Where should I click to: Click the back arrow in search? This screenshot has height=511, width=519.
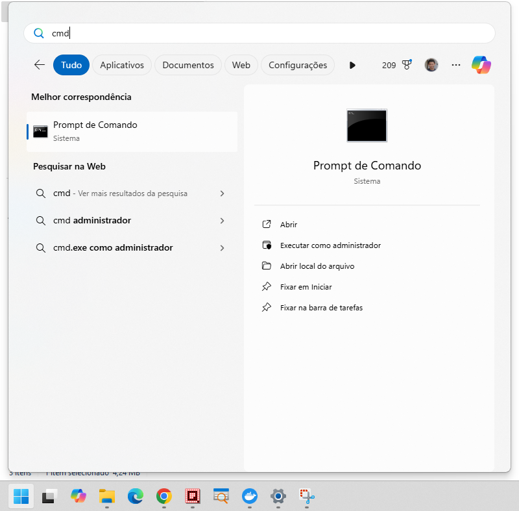(x=40, y=64)
